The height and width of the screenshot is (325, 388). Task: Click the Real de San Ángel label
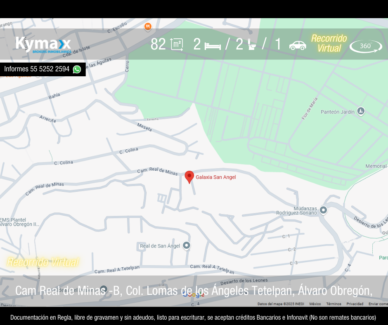click(x=160, y=246)
